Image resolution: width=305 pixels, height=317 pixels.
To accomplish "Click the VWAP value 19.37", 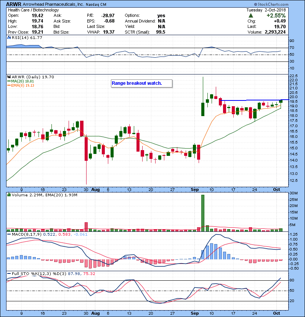I will pyautogui.click(x=109, y=32).
